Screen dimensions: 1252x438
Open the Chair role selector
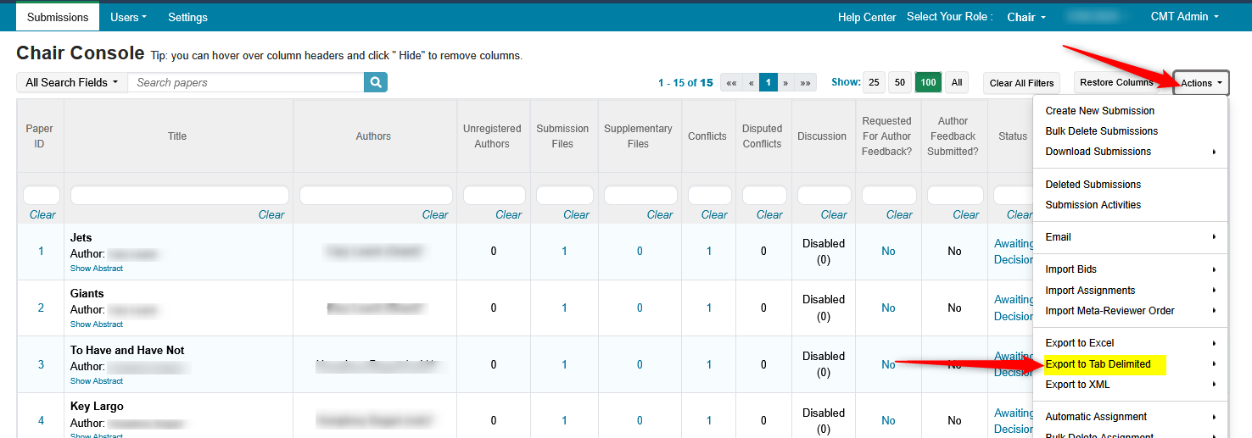1026,17
